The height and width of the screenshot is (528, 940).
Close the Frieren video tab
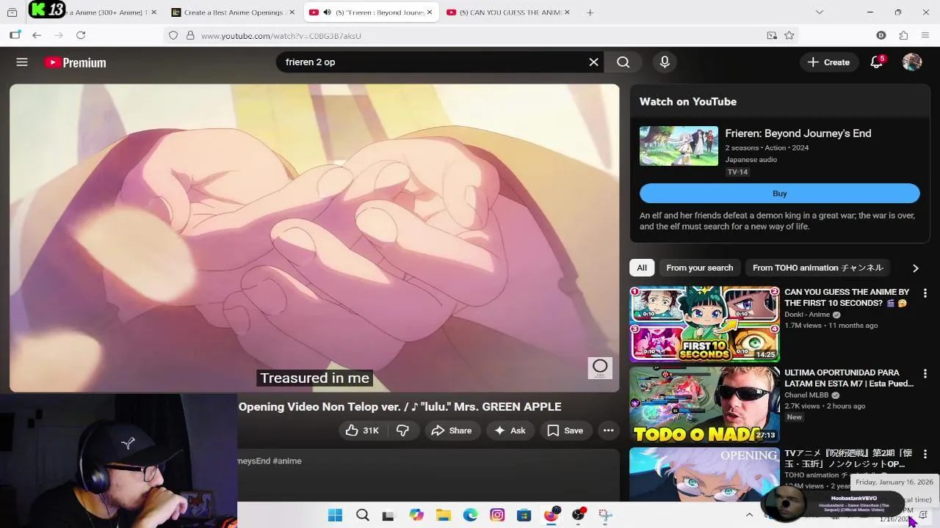click(x=430, y=12)
